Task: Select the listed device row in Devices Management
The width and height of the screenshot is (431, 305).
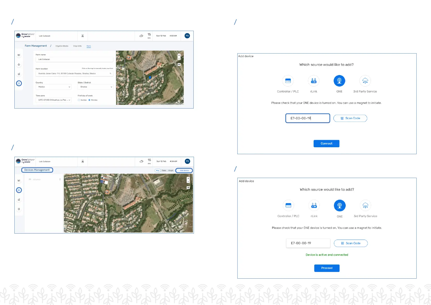Action: 44,180
